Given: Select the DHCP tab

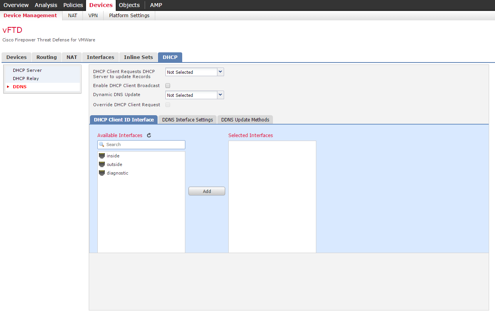Looking at the screenshot, I should click(x=170, y=57).
